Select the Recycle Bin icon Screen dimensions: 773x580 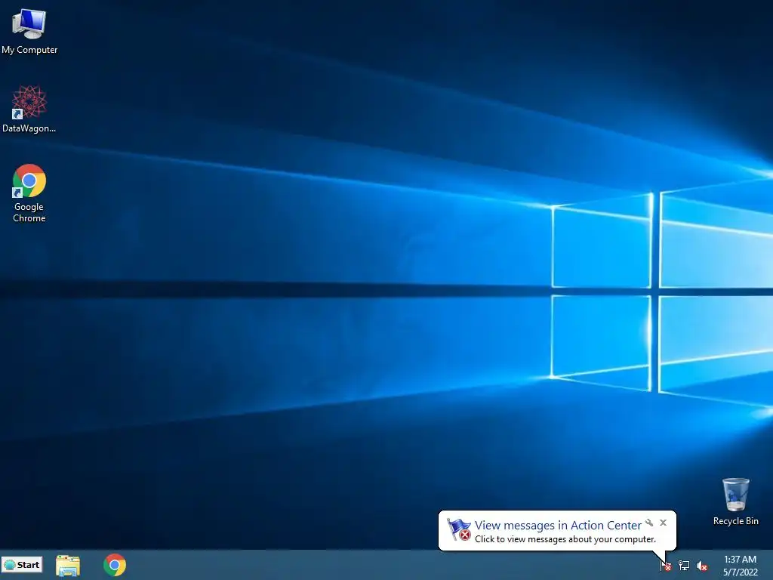(735, 501)
